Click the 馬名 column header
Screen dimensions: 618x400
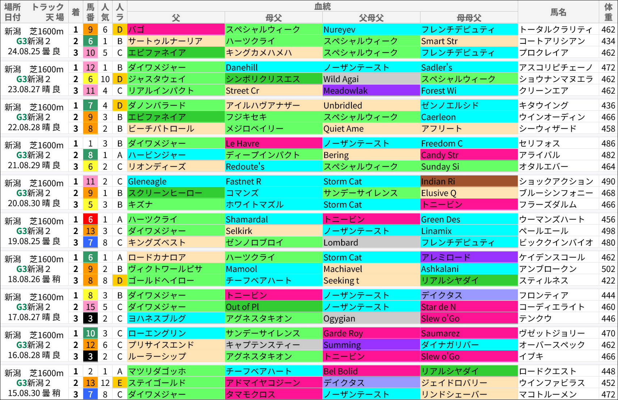pyautogui.click(x=558, y=12)
